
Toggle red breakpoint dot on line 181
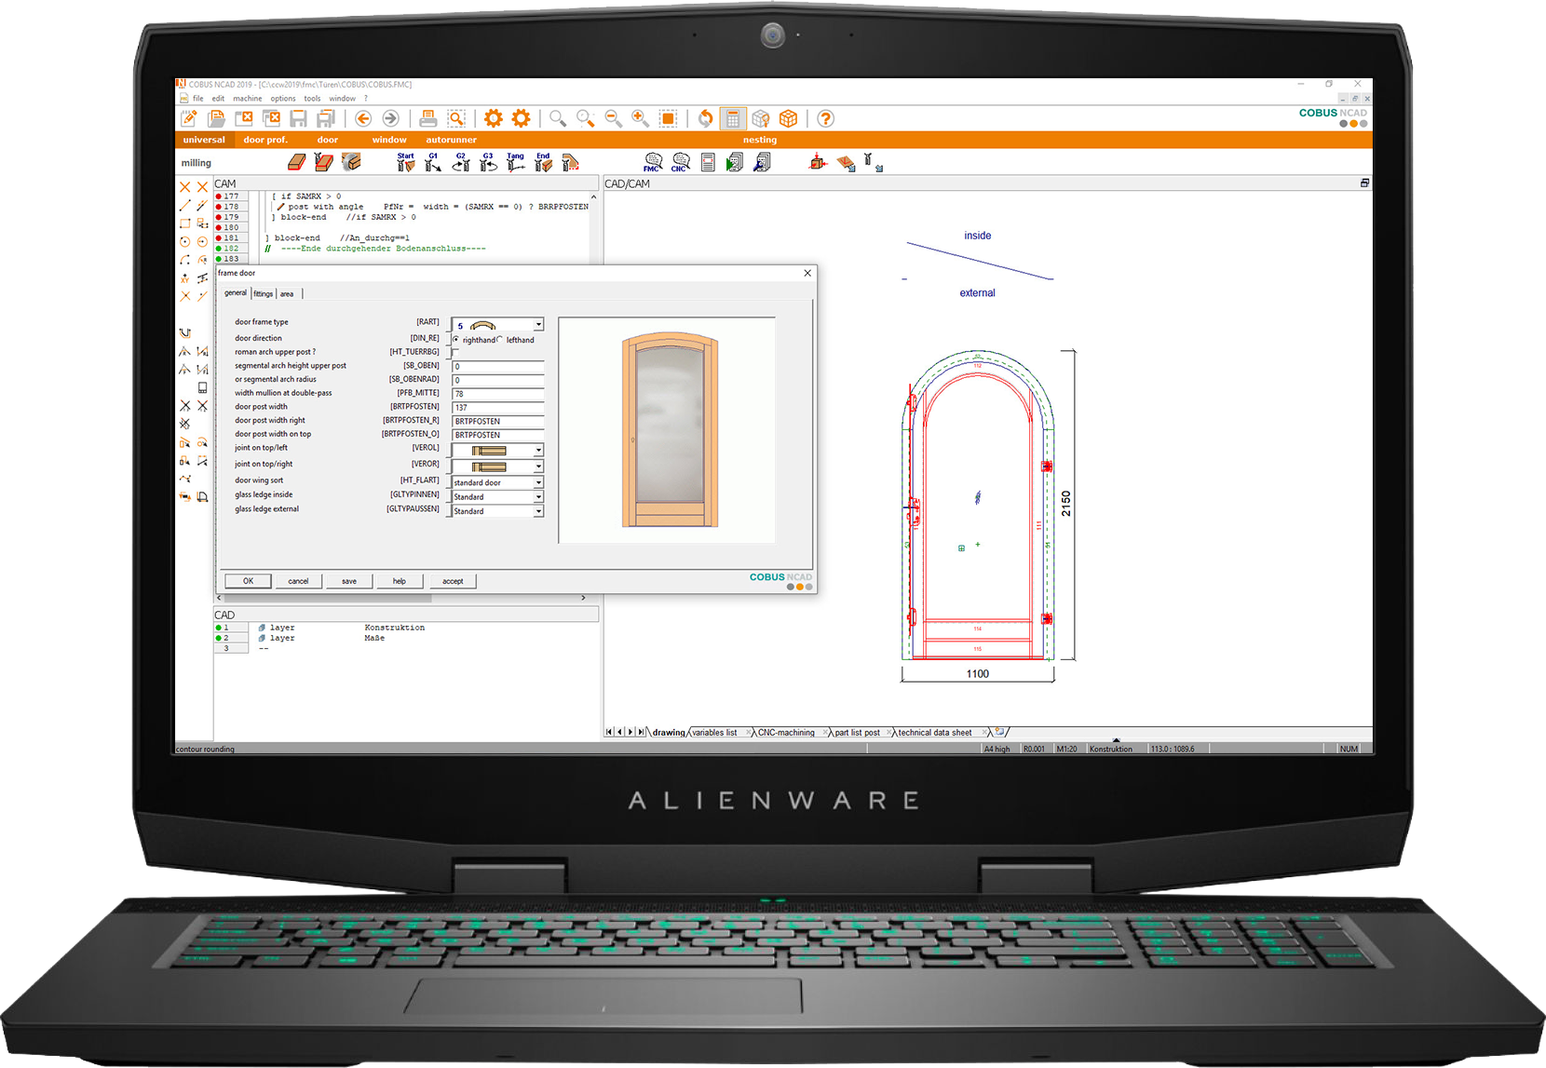coord(219,238)
